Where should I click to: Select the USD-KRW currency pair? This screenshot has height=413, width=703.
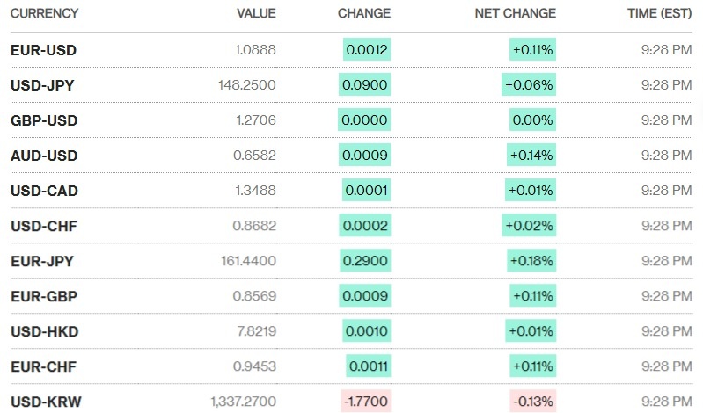(45, 402)
